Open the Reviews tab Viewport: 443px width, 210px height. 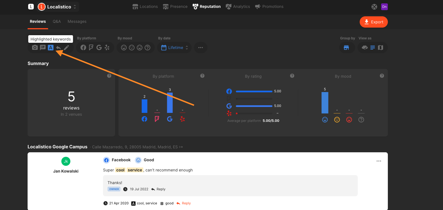pos(38,21)
